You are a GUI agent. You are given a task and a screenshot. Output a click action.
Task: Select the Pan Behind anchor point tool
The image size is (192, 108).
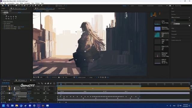(19, 6)
